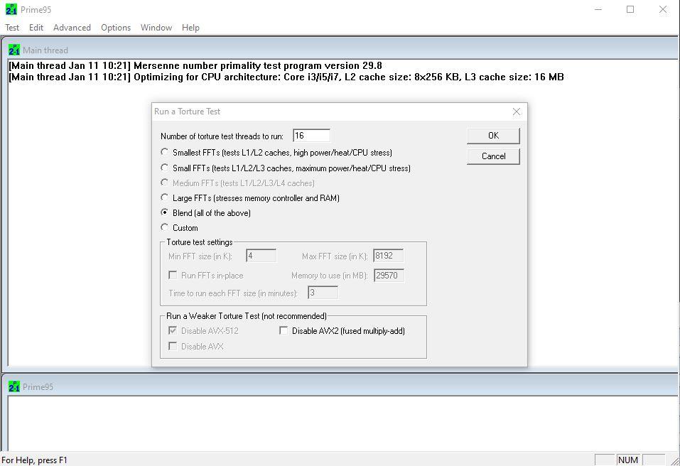Open the Test menu

tap(12, 28)
